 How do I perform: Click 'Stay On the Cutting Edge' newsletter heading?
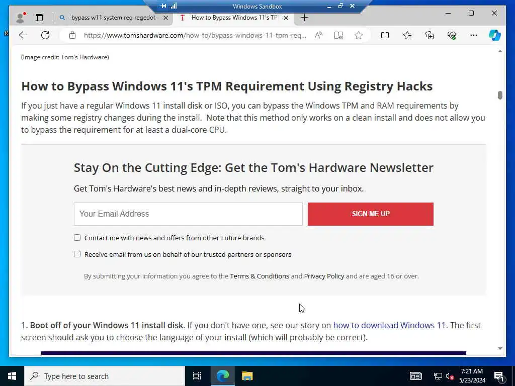point(253,168)
